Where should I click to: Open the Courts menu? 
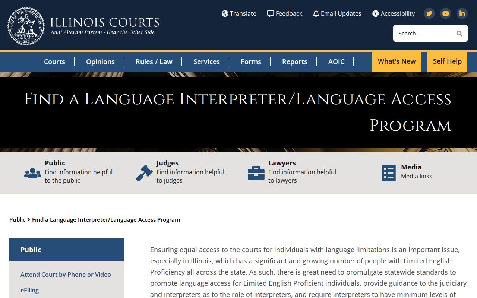click(54, 62)
